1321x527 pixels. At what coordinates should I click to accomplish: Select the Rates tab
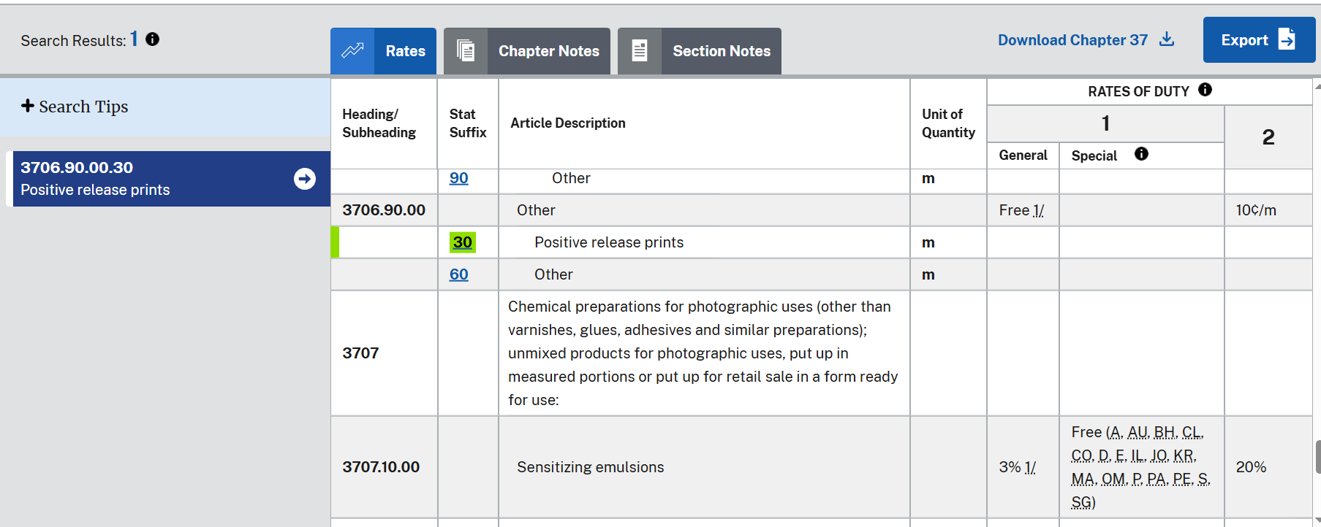405,51
